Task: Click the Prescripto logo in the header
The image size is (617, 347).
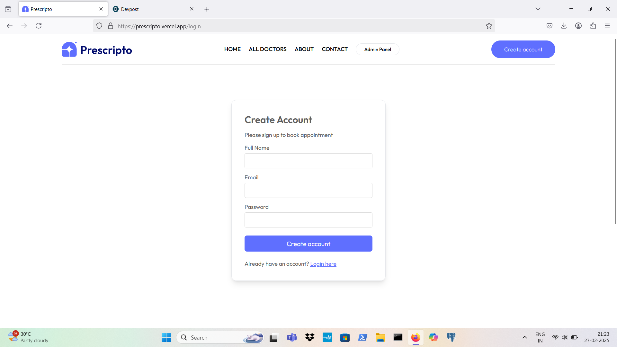Action: [x=97, y=50]
